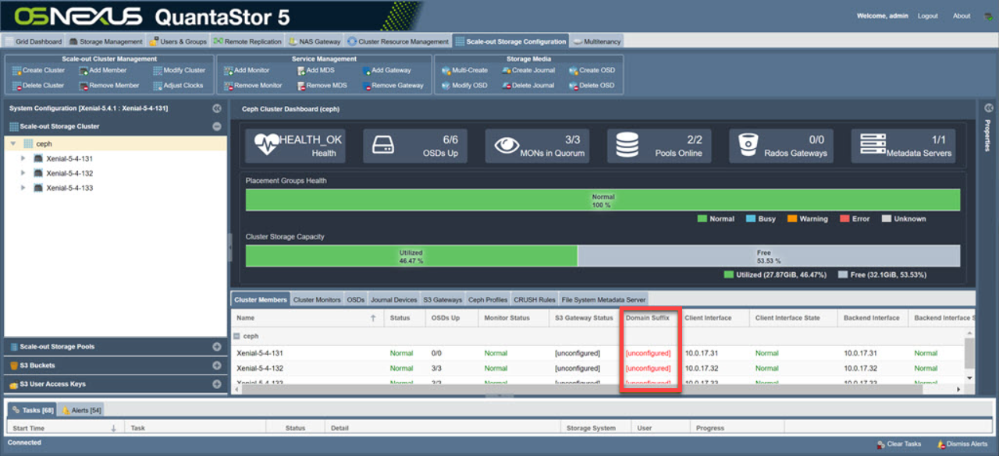Click the Create Cluster toolbar icon
999x456 pixels.
pyautogui.click(x=16, y=70)
